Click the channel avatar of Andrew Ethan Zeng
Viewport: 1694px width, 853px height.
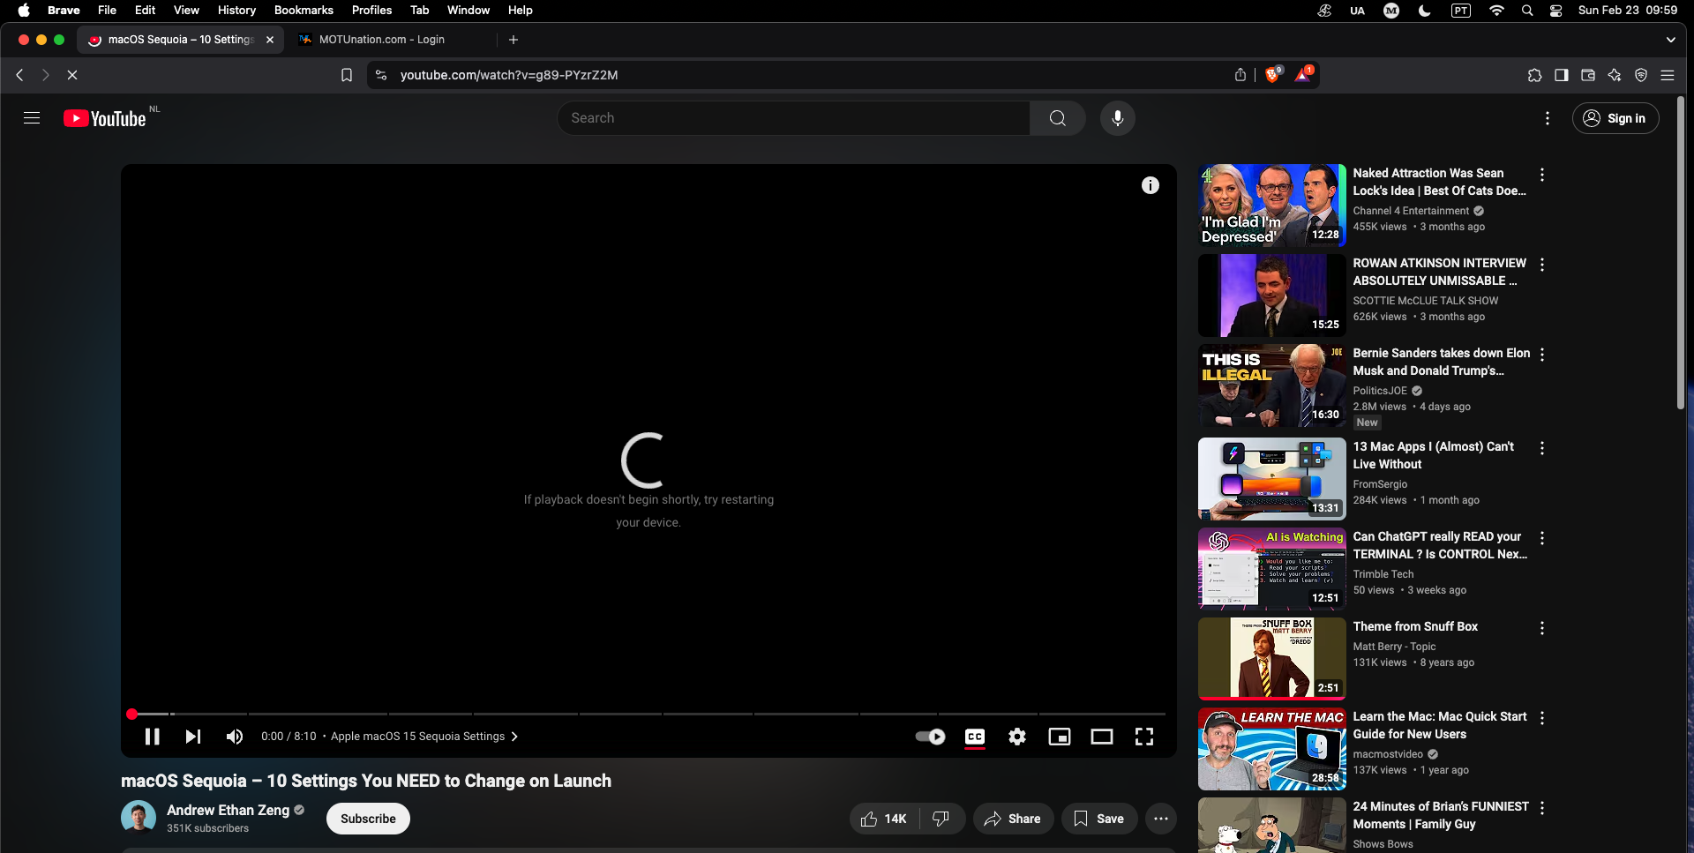(x=139, y=817)
